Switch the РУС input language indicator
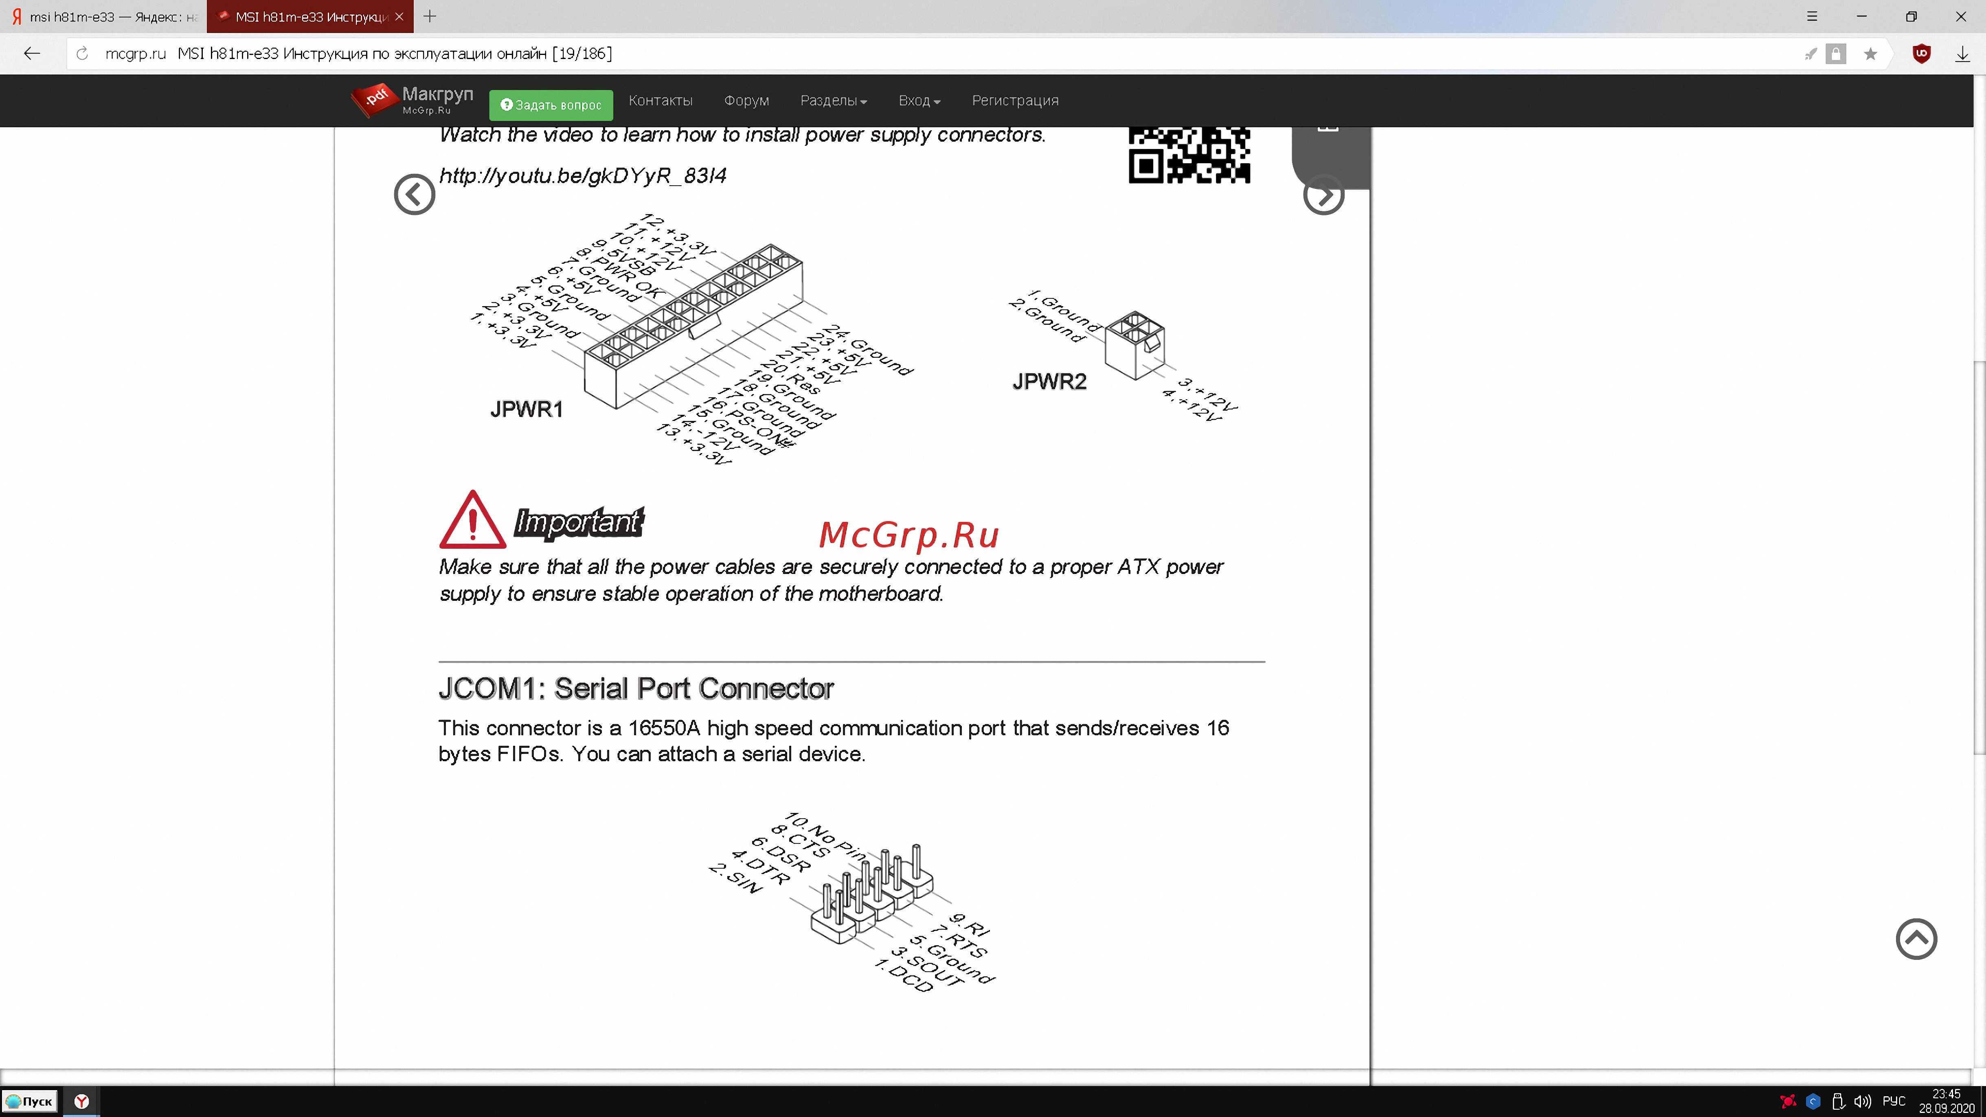 click(1894, 1101)
